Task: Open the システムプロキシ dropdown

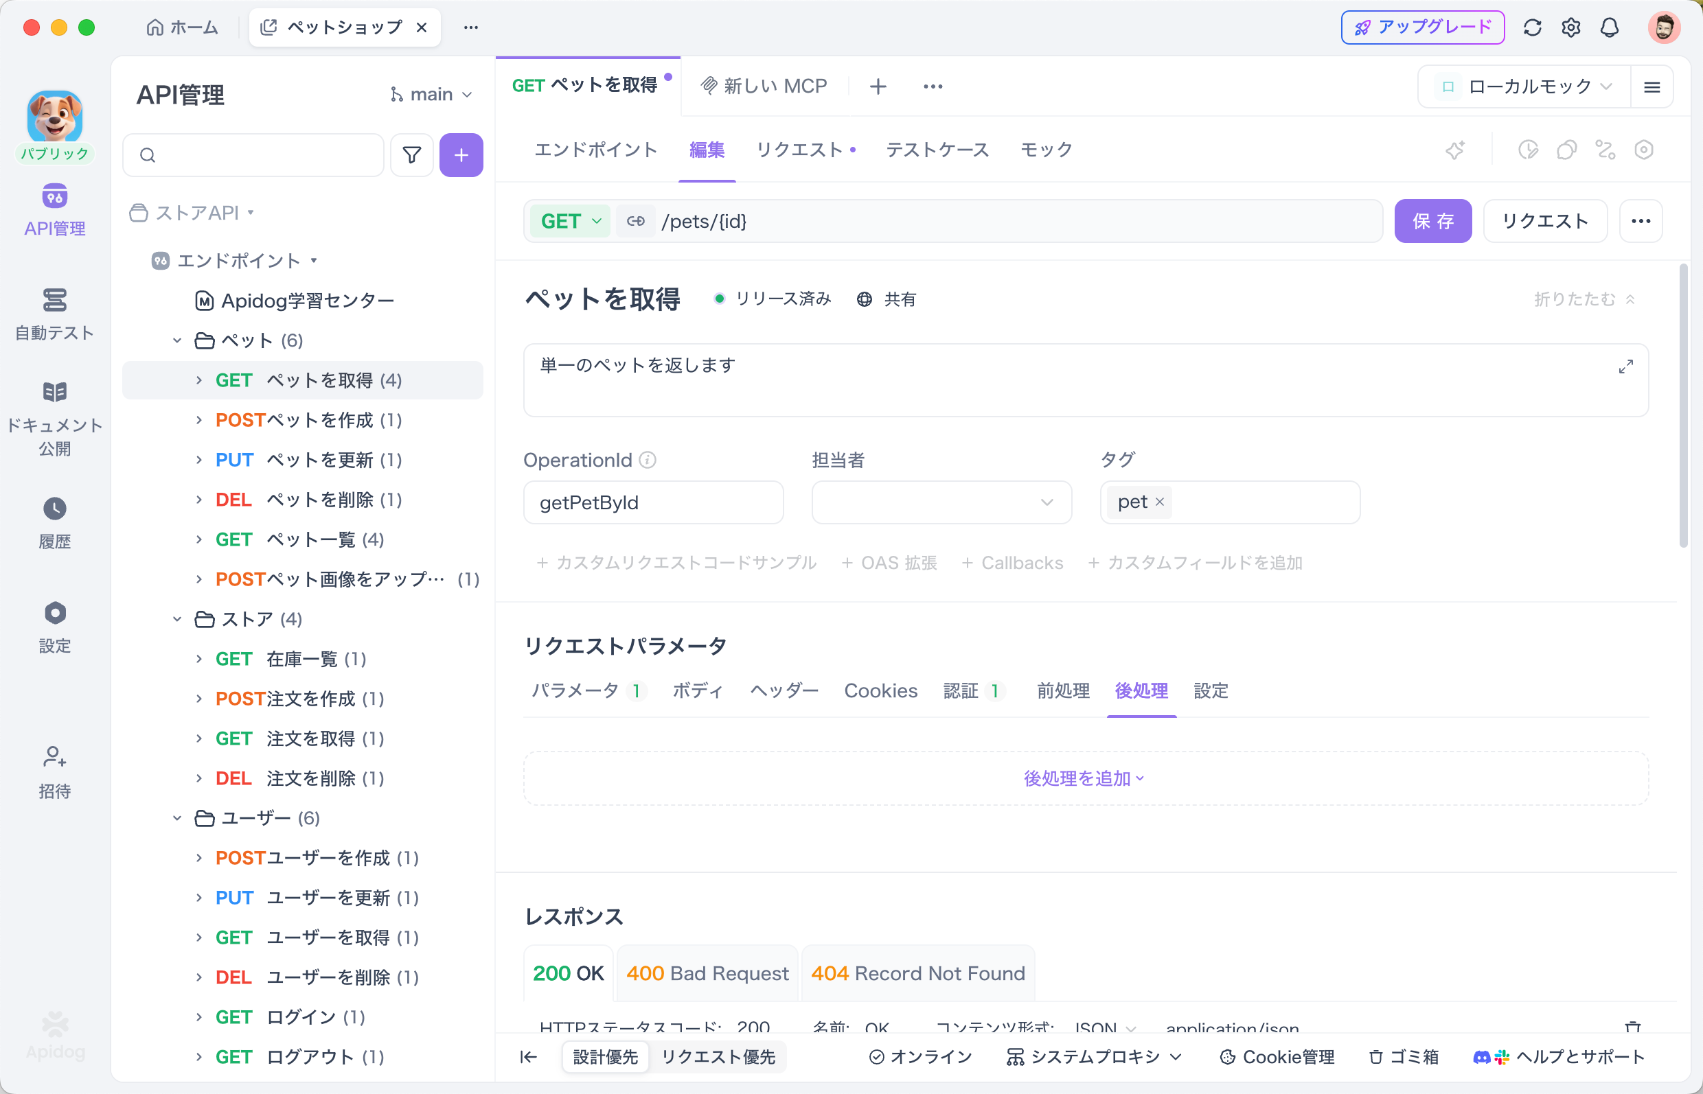Action: 1094,1057
